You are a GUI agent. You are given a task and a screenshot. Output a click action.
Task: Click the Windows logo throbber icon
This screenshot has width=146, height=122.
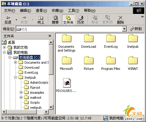(x=139, y=11)
